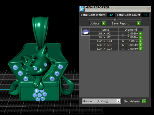Click the 0.003tw weight cell
This screenshot has width=154, height=115.
133,34
